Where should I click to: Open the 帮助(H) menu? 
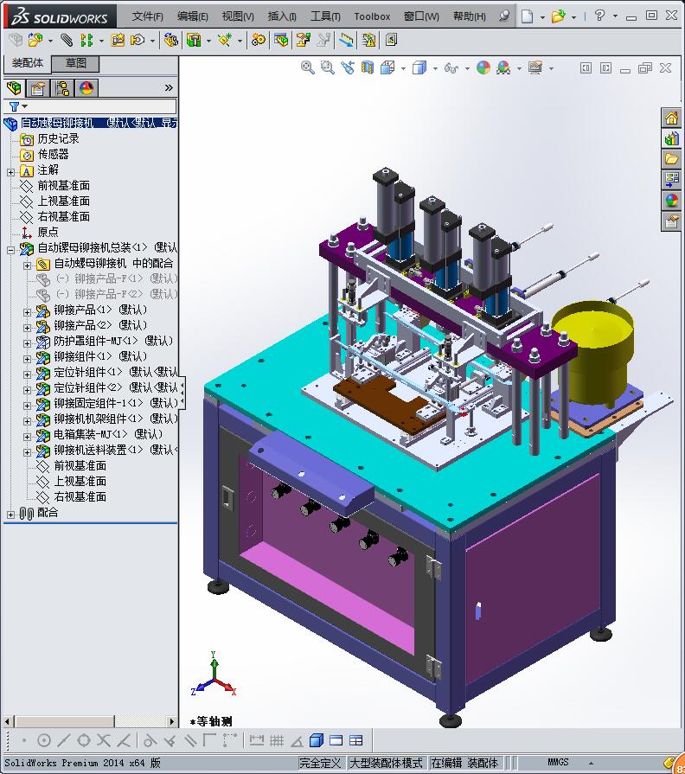coord(470,16)
